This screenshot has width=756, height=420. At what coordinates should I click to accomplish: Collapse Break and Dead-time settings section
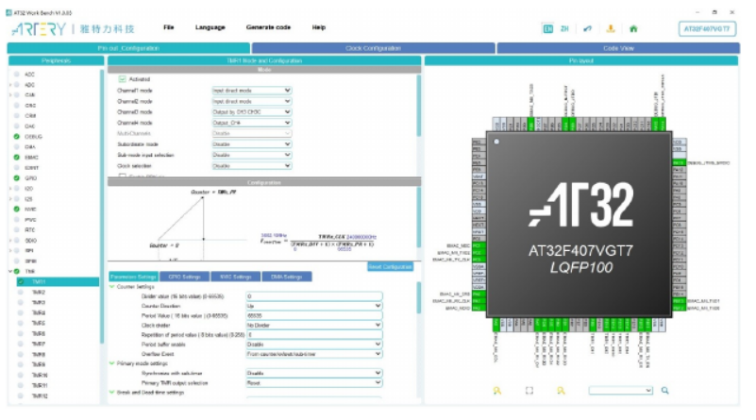click(x=112, y=392)
